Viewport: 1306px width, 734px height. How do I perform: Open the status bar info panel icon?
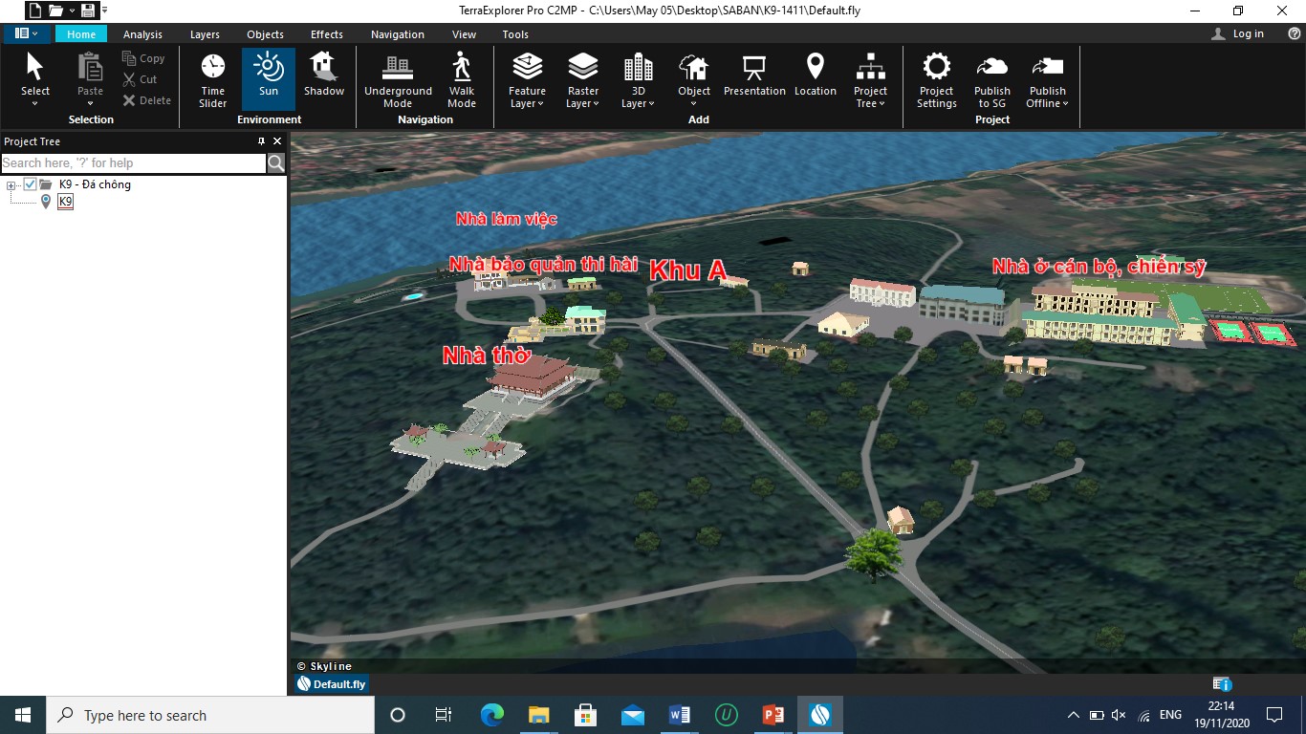(1221, 684)
